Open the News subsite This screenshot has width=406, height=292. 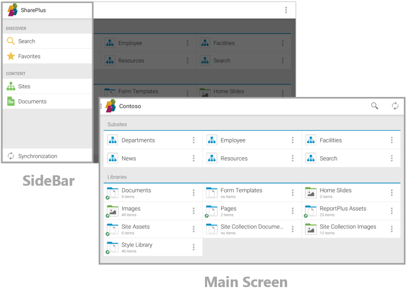129,158
